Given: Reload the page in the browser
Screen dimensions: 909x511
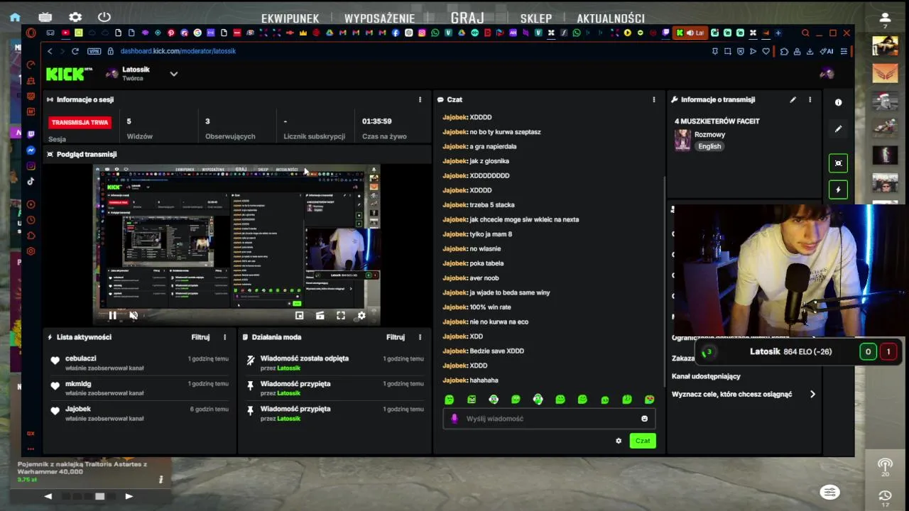Looking at the screenshot, I should [x=75, y=51].
